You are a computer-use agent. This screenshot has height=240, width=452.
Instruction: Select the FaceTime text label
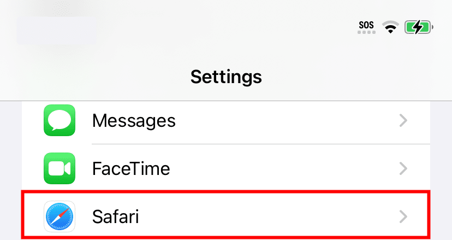click(x=131, y=168)
